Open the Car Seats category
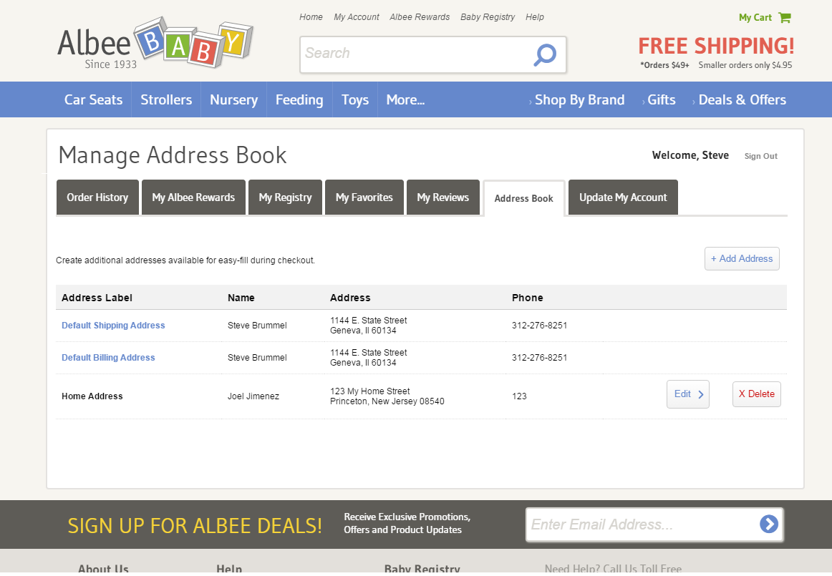This screenshot has width=832, height=576. [93, 100]
